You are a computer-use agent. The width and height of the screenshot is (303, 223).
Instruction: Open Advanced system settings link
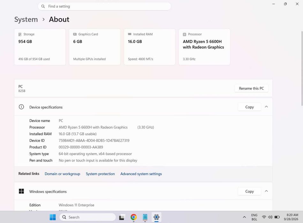(141, 174)
